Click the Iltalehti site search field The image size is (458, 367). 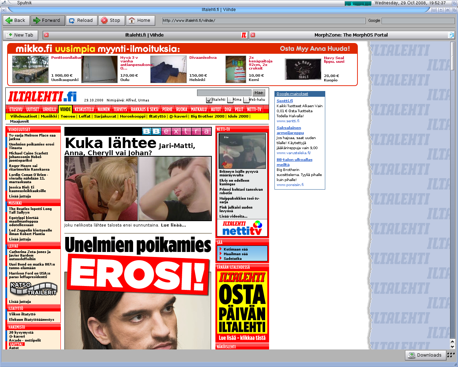[224, 93]
